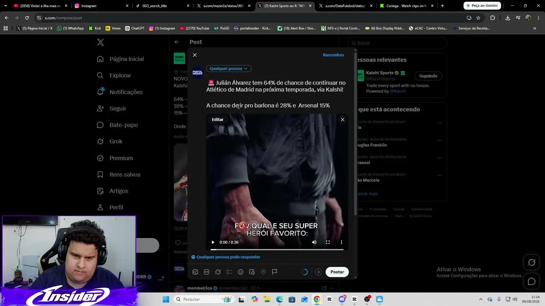Screen dimensions: 545x306
Task: Open Rascunhos drafts link
Action: click(333, 55)
